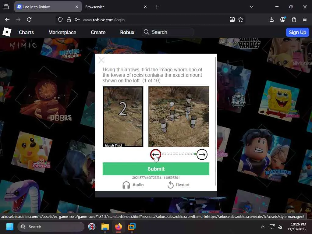Click the green Submit button
Image resolution: width=312 pixels, height=234 pixels.
point(156,169)
